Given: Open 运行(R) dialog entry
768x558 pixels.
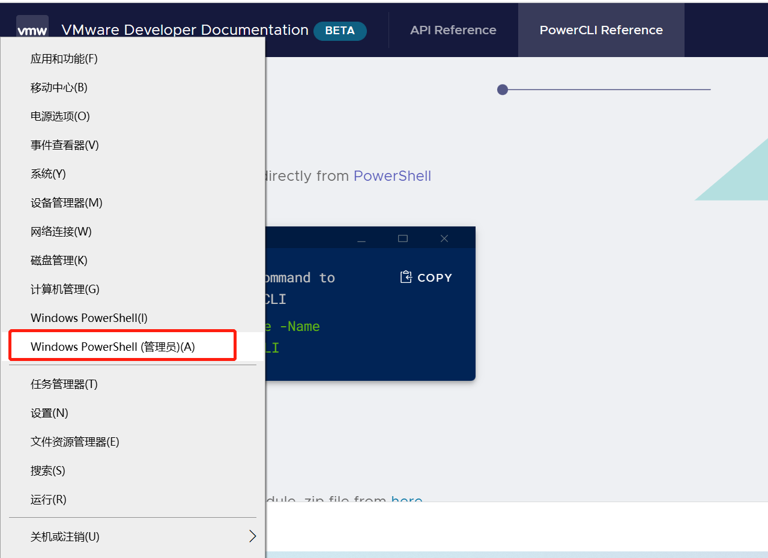Looking at the screenshot, I should pos(132,499).
